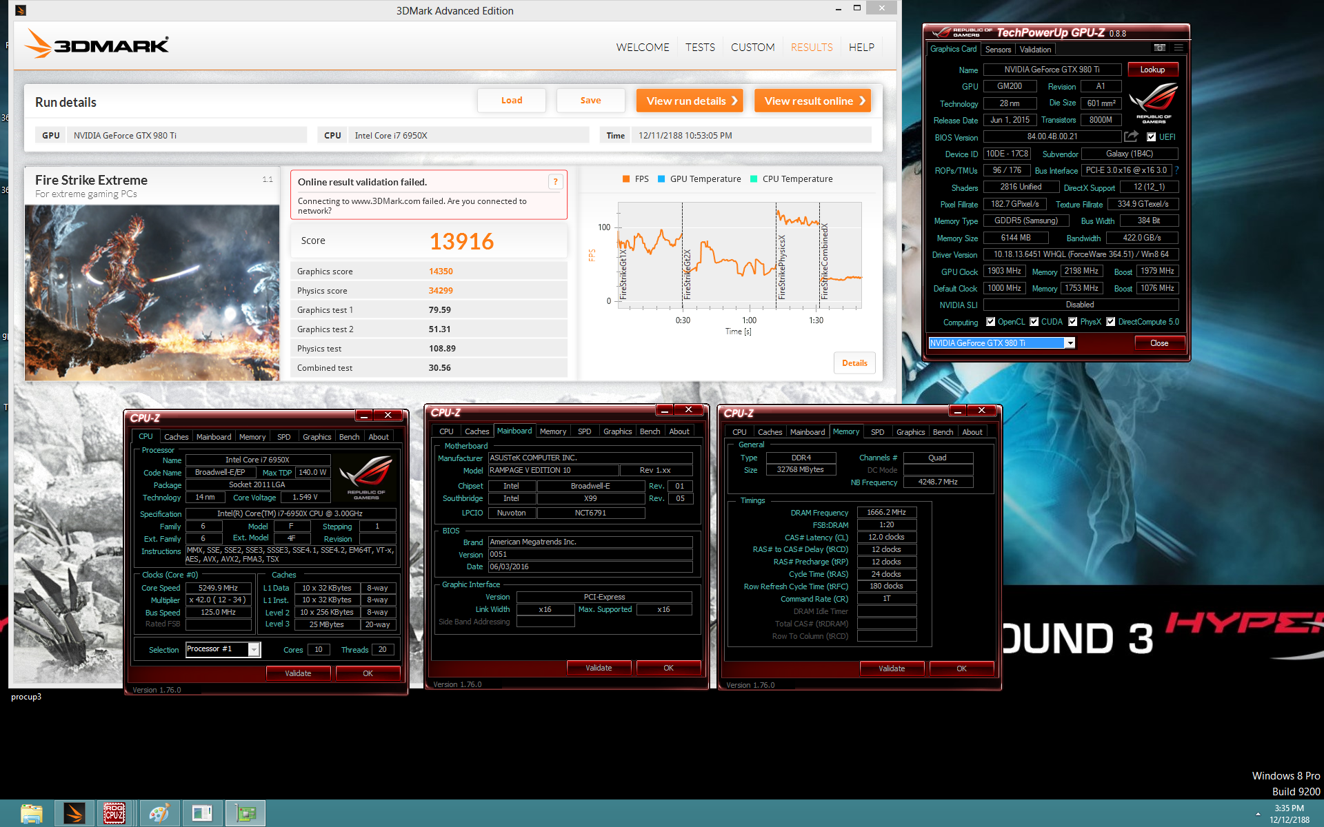Open File Explorer from the taskbar

pyautogui.click(x=31, y=813)
